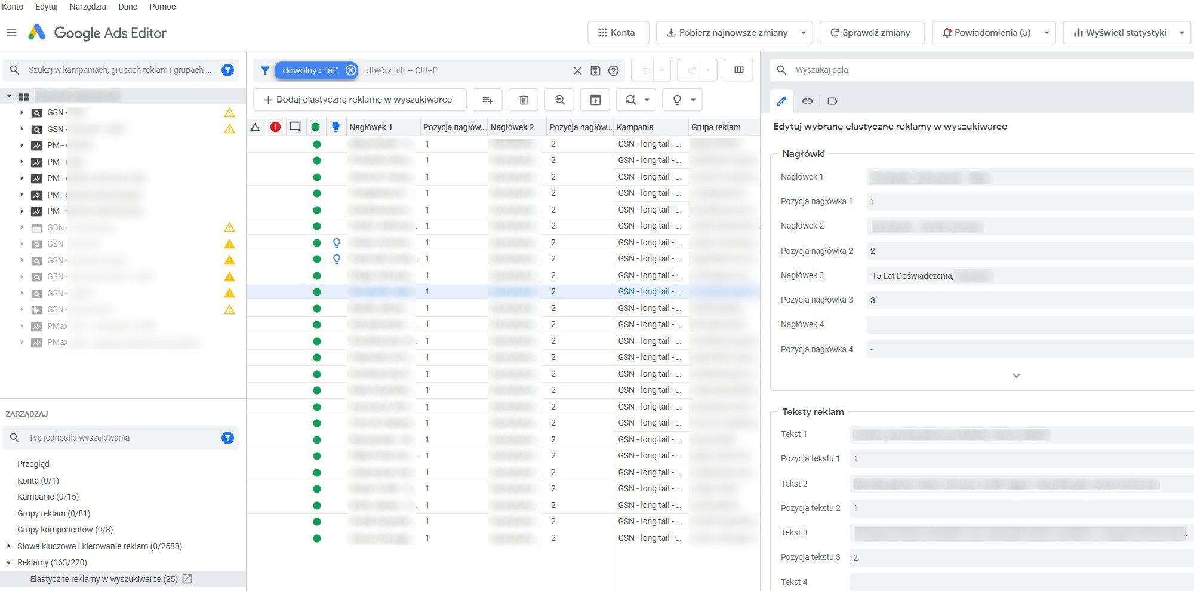This screenshot has height=591, width=1194.
Task: Collapse the account root tree node
Action: (x=8, y=96)
